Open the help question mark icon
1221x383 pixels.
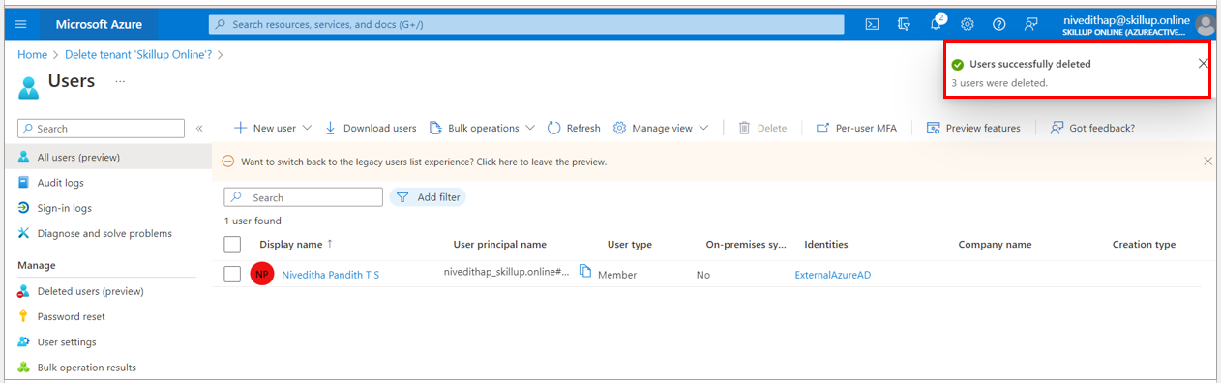click(999, 24)
